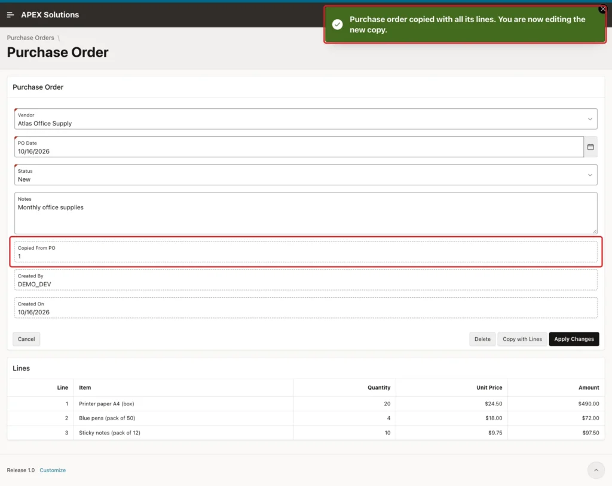Click the APEX Solutions app title
This screenshot has width=612, height=486.
50,15
